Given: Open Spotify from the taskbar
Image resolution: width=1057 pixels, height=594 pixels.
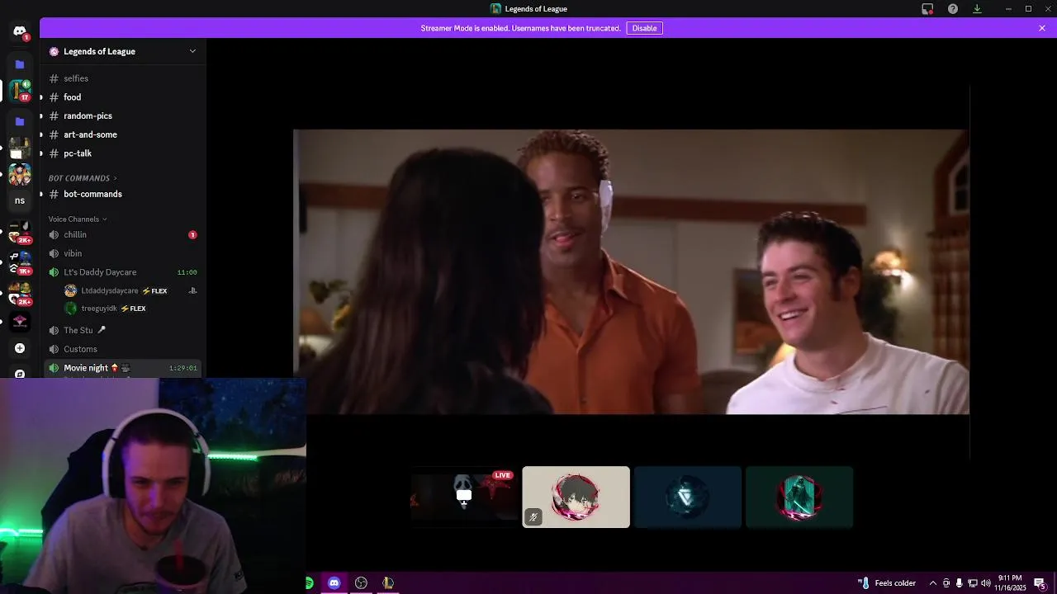Looking at the screenshot, I should pyautogui.click(x=309, y=583).
